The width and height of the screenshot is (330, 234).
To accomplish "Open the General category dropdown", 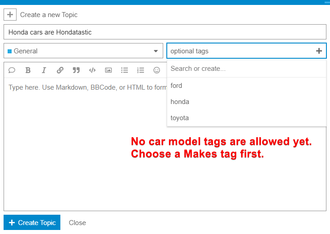I will [83, 51].
